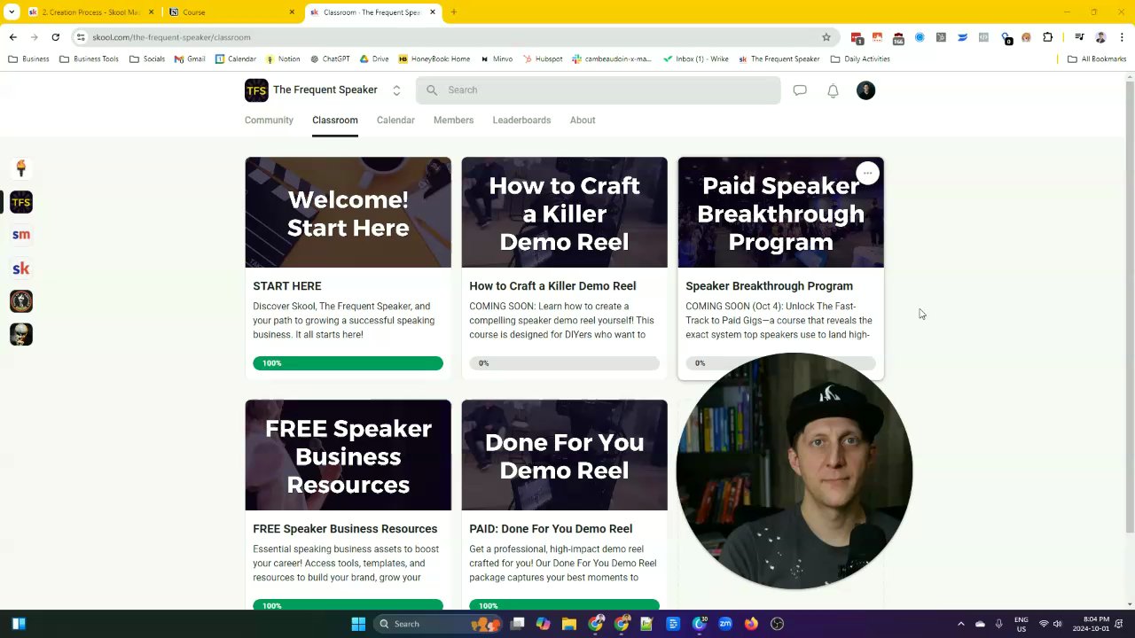Open Zoom from the taskbar
This screenshot has width=1135, height=638.
pyautogui.click(x=725, y=623)
